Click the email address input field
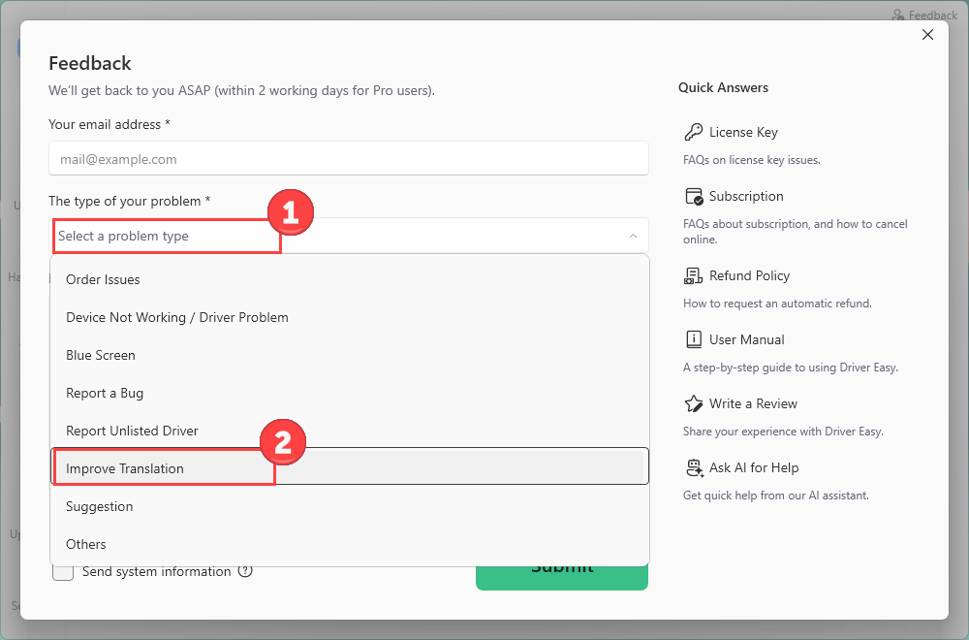The height and width of the screenshot is (640, 969). click(348, 159)
